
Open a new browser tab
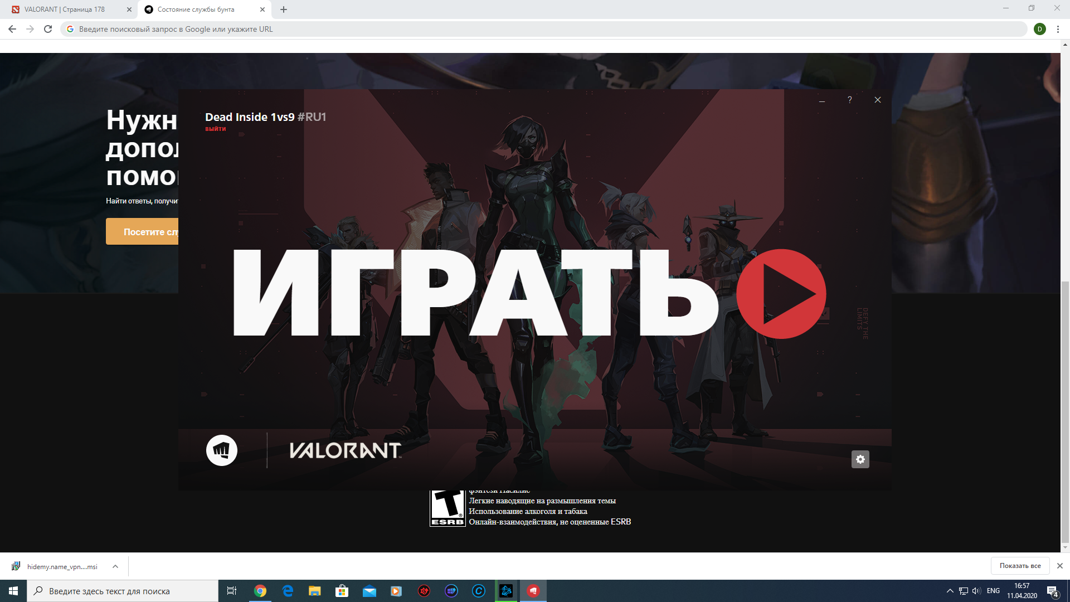(284, 9)
